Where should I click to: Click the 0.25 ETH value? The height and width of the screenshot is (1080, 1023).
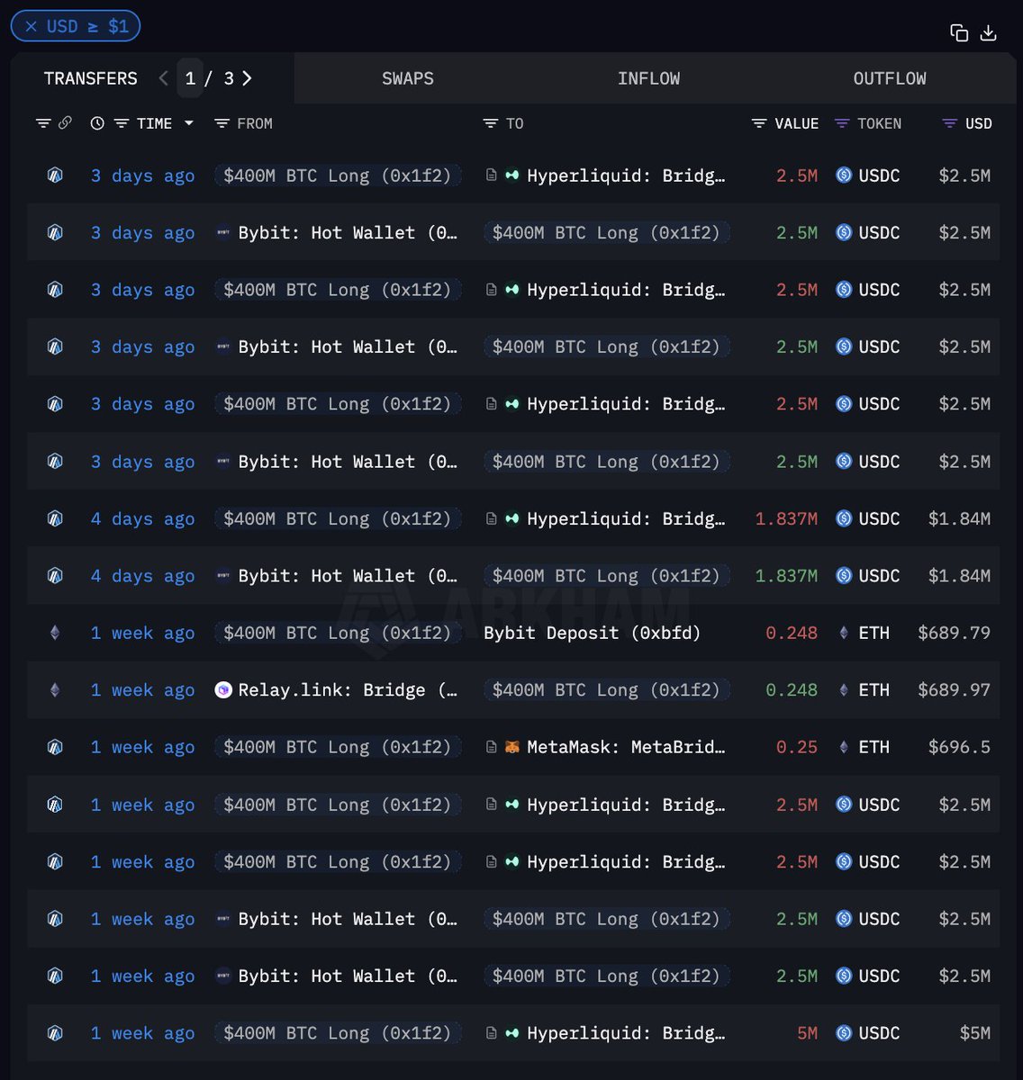(797, 747)
